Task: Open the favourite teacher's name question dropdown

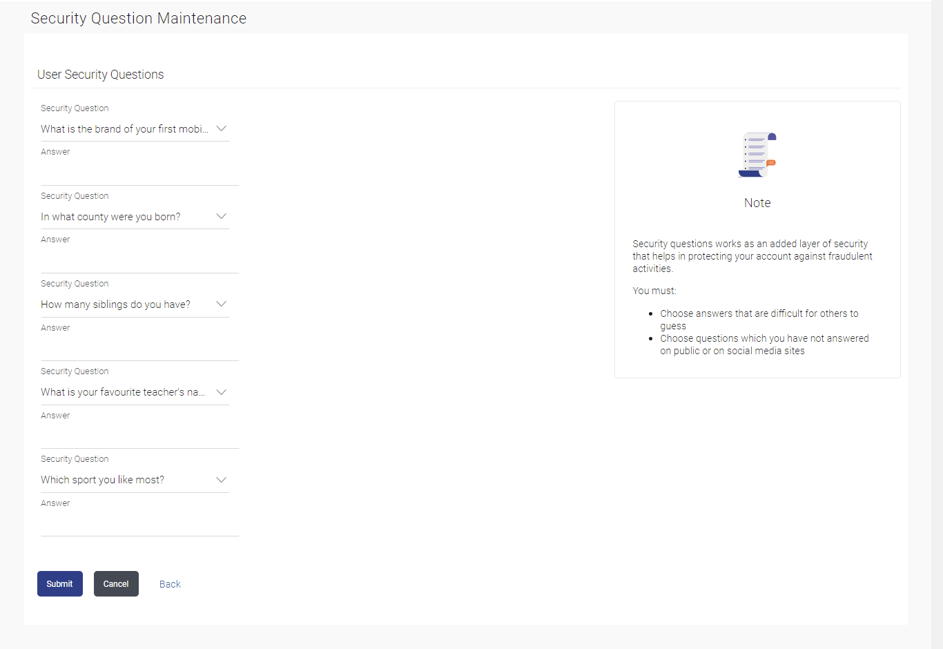Action: (123, 392)
